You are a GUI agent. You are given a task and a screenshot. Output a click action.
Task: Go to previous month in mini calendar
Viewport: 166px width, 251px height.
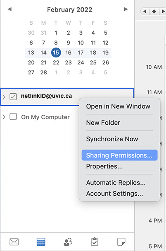point(9,9)
